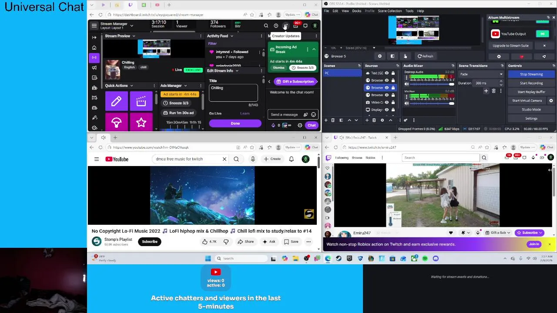The image size is (557, 313).
Task: Open OBS Scene Collection menu
Action: coord(390,11)
